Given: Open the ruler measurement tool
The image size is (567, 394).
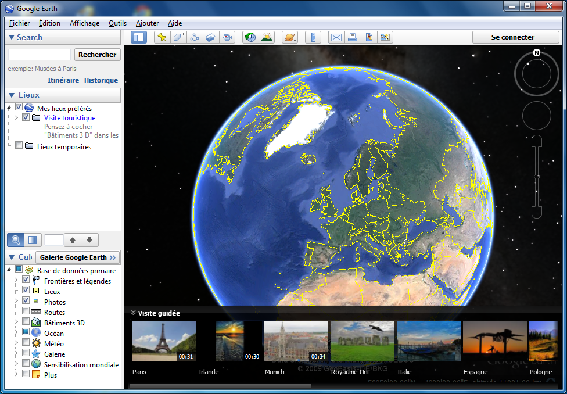Looking at the screenshot, I should (x=313, y=37).
